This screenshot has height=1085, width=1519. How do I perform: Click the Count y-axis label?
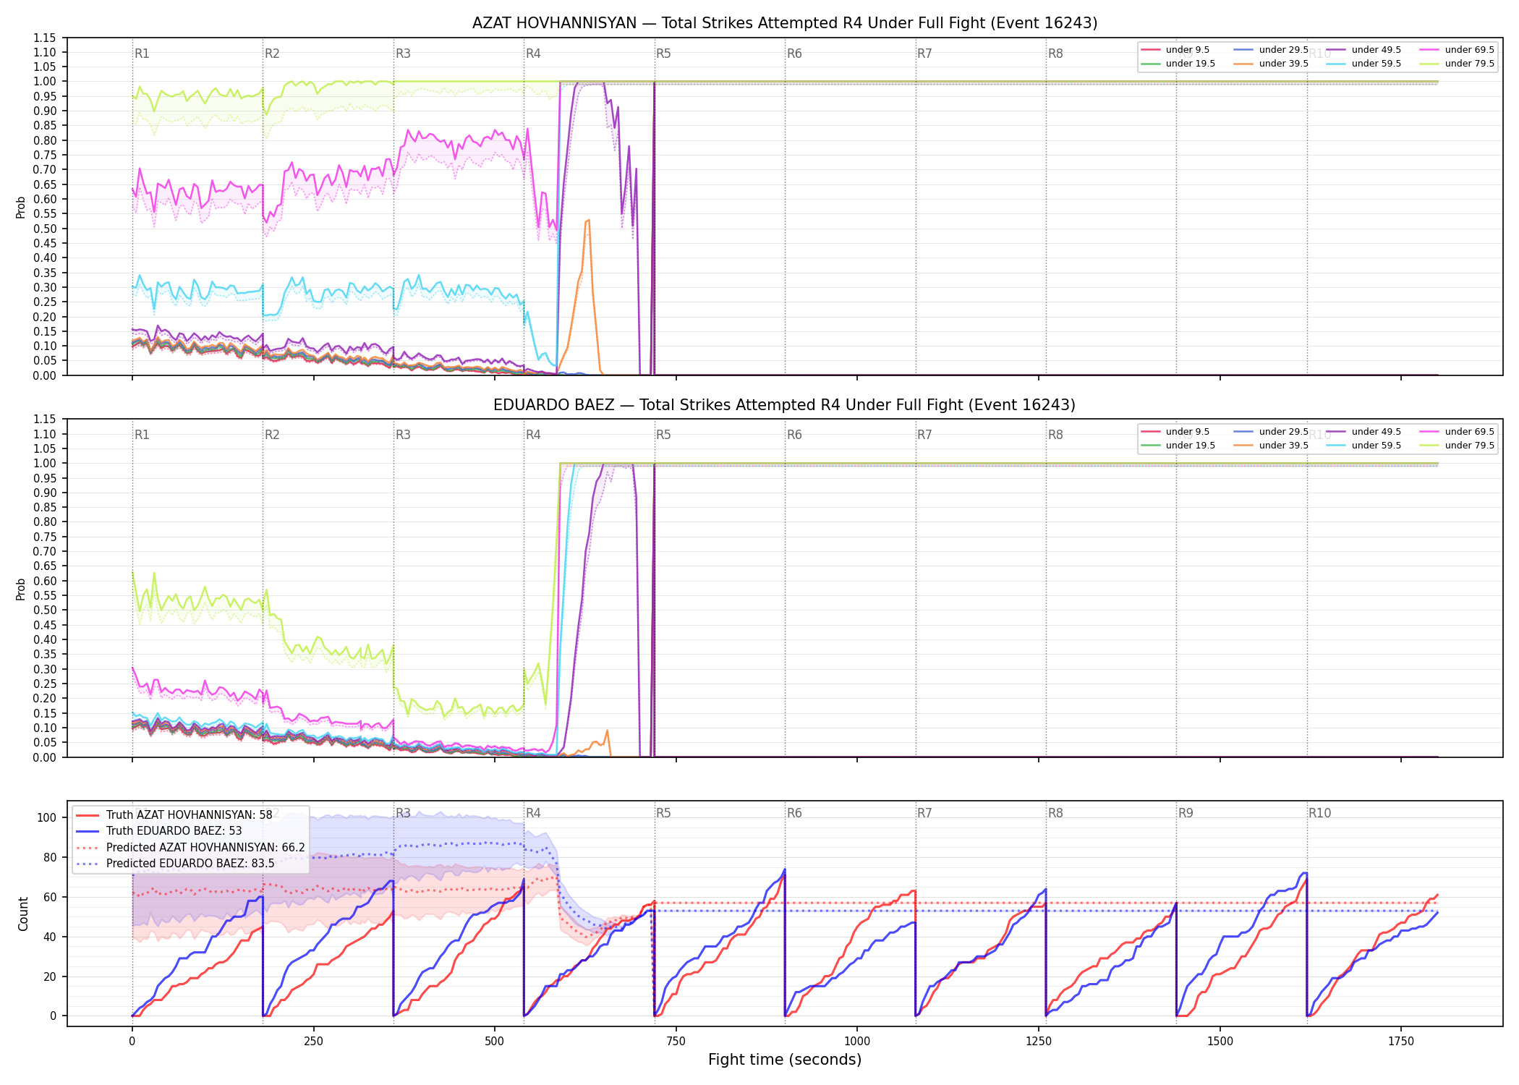click(23, 914)
